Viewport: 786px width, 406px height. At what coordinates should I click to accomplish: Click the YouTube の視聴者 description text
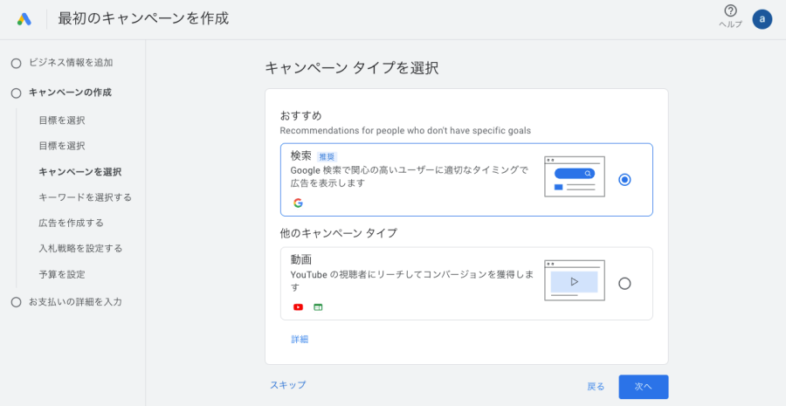412,280
